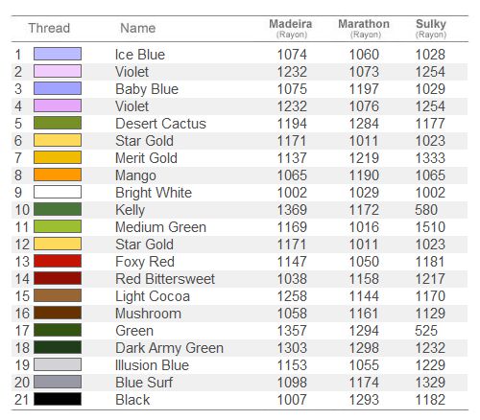Select the Mushroom brown color swatch
Viewport: 480px width, 420px height.
point(58,313)
